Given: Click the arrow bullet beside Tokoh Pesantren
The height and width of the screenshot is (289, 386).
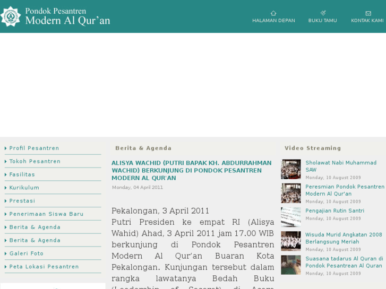Looking at the screenshot, I should coord(6,161).
